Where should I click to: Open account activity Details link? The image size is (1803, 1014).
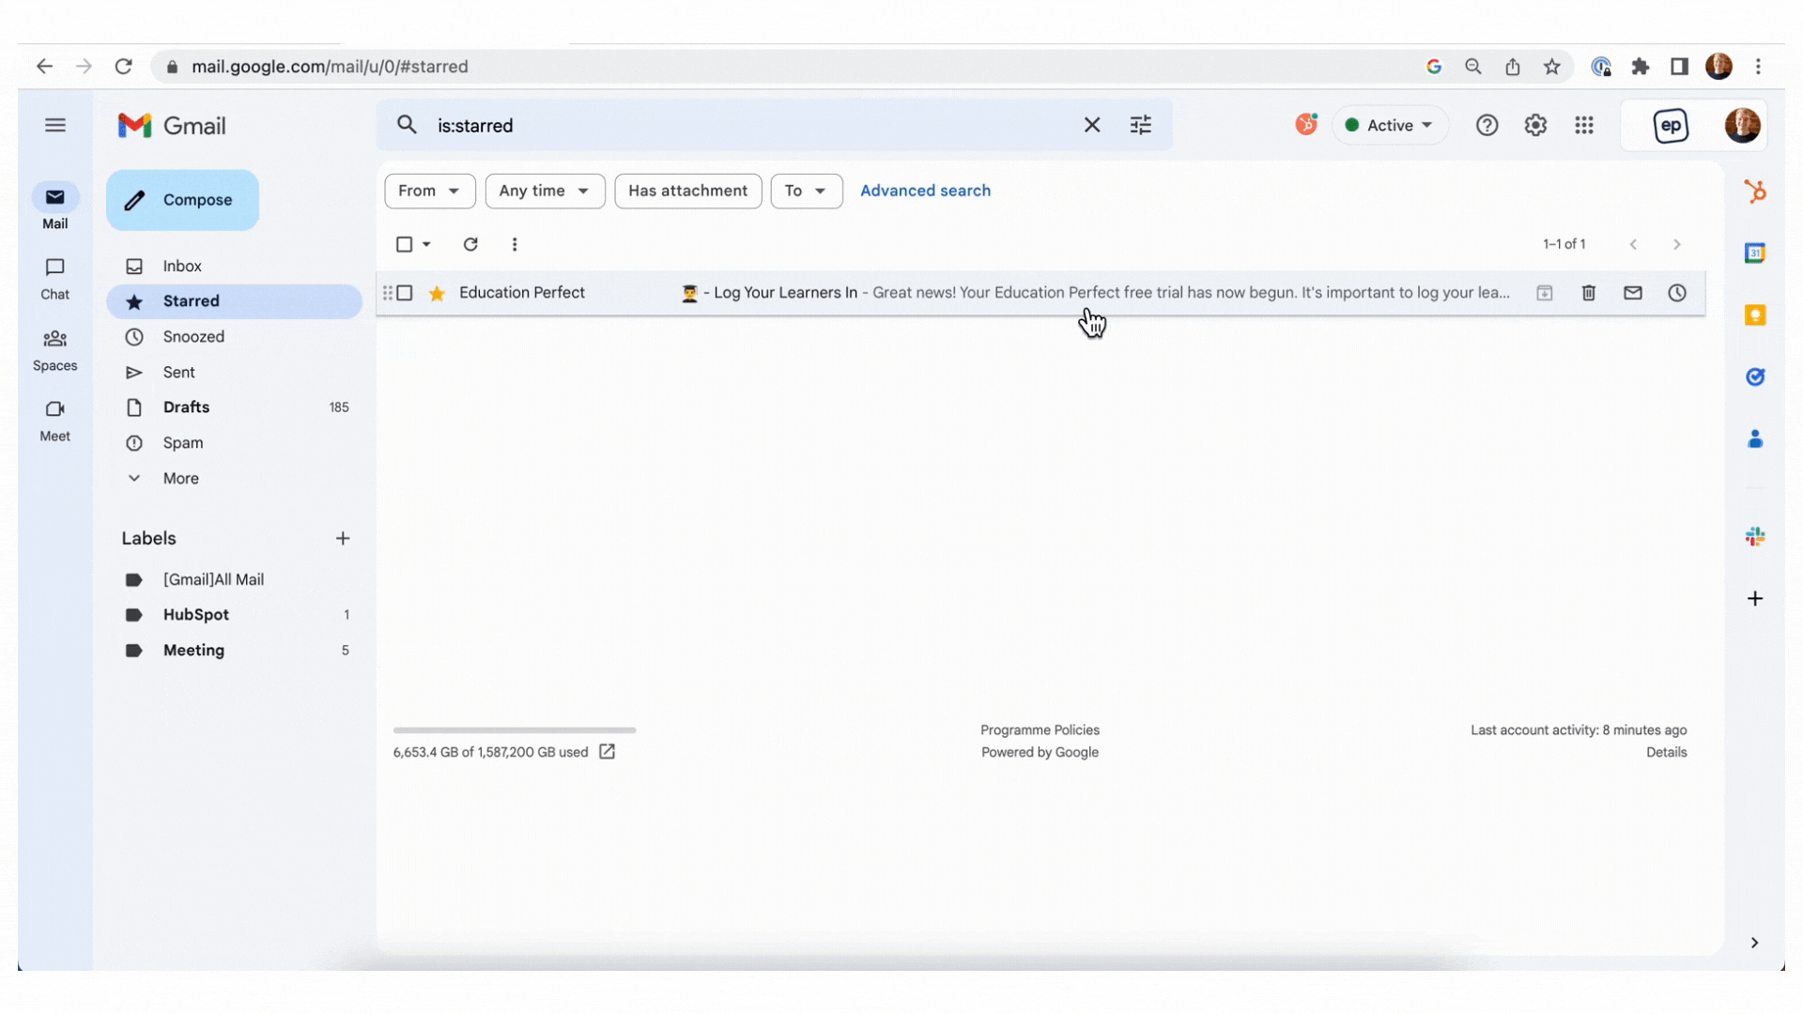[x=1666, y=753]
